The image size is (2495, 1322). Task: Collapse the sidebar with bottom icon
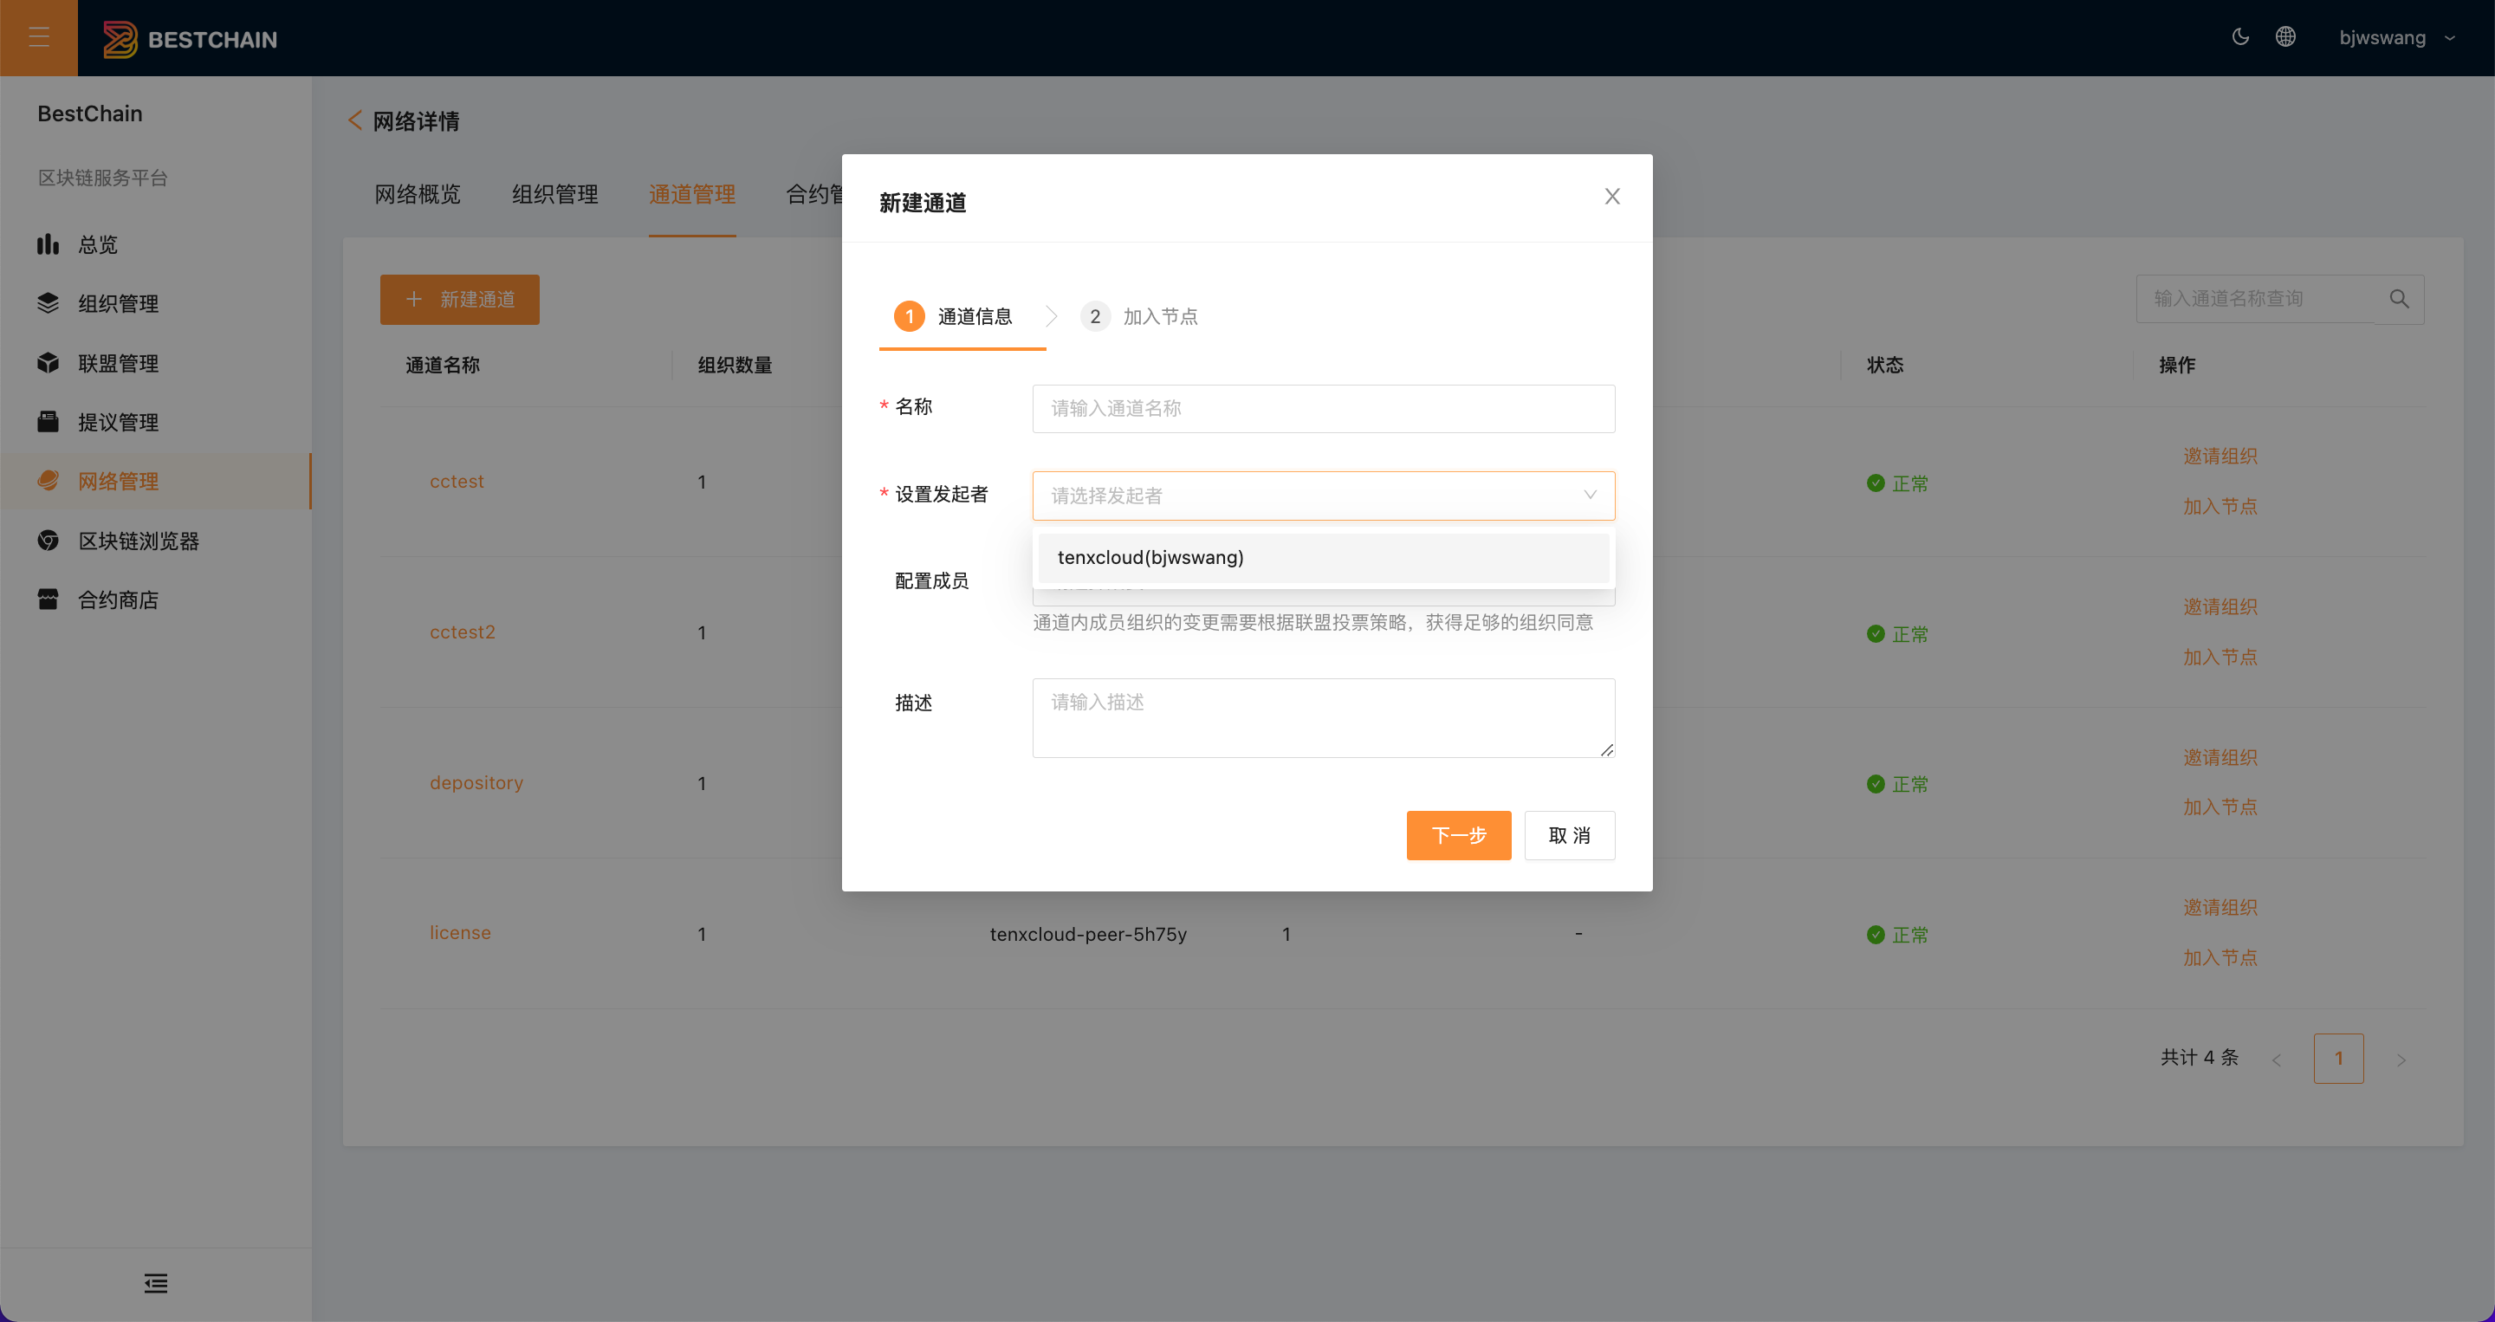156,1283
